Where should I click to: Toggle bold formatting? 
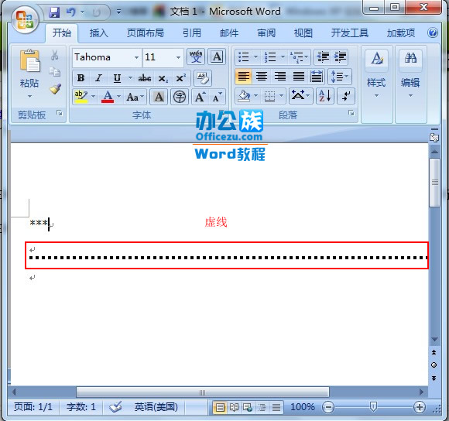click(81, 78)
